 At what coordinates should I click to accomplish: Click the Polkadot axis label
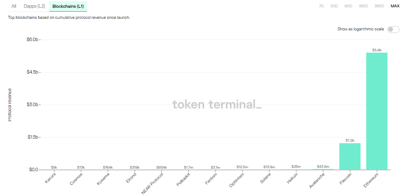[183, 180]
